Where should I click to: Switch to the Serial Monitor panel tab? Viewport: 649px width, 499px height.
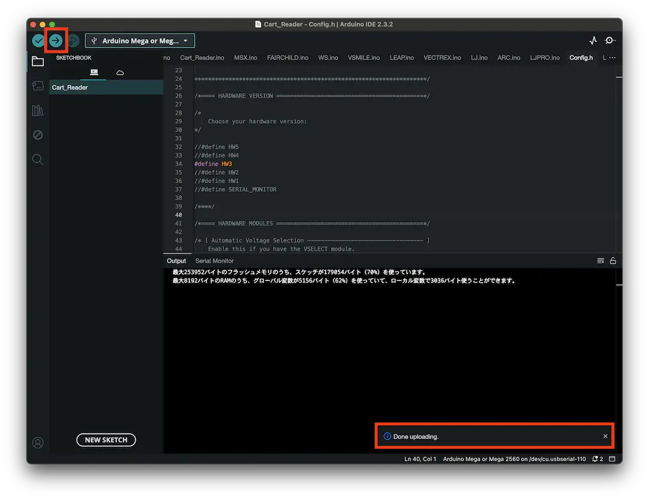215,261
